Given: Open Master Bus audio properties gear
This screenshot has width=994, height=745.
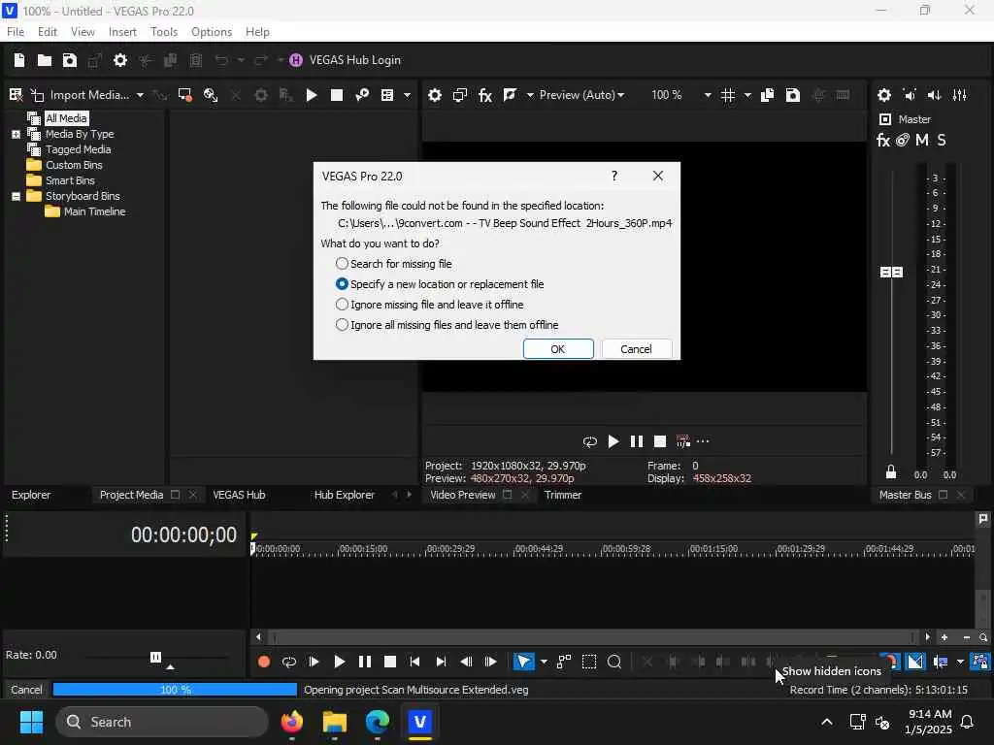Looking at the screenshot, I should pyautogui.click(x=883, y=95).
